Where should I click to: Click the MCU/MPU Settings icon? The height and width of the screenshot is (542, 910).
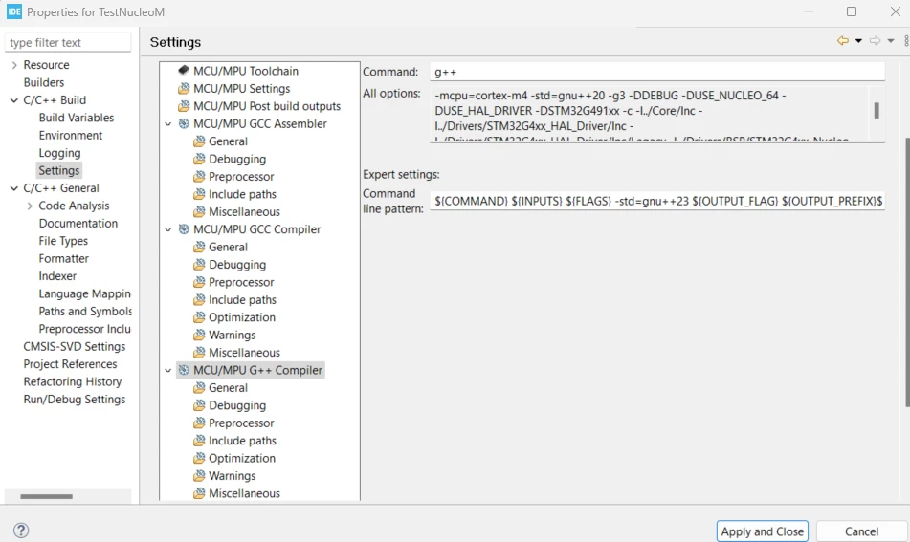pos(184,88)
